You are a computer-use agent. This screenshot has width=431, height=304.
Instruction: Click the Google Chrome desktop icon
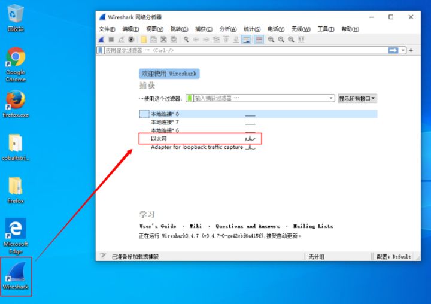click(16, 65)
